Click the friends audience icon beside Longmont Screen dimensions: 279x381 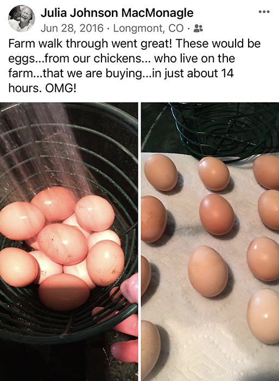point(198,28)
